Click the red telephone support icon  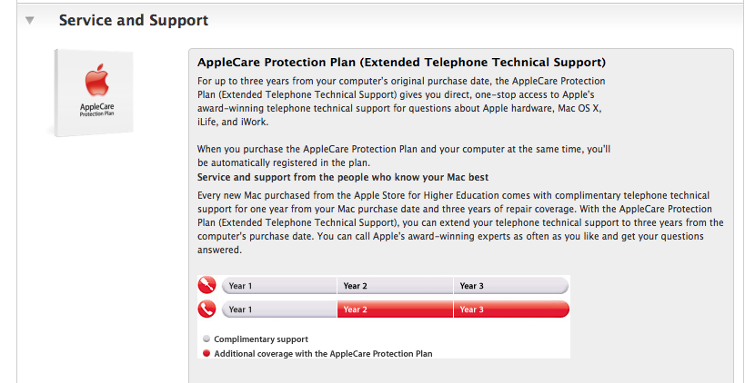click(x=206, y=309)
